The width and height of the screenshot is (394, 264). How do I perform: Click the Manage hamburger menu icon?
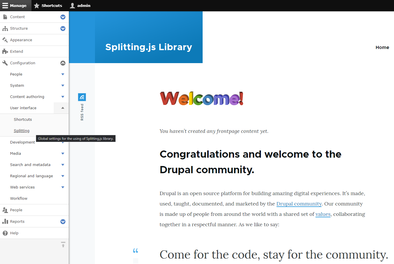[5, 5]
